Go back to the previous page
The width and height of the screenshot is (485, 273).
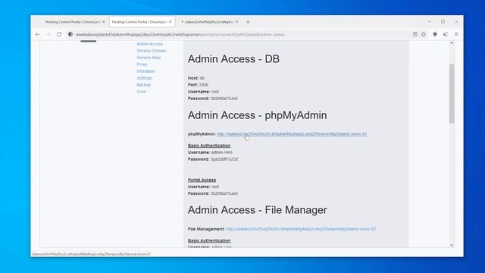(x=38, y=34)
